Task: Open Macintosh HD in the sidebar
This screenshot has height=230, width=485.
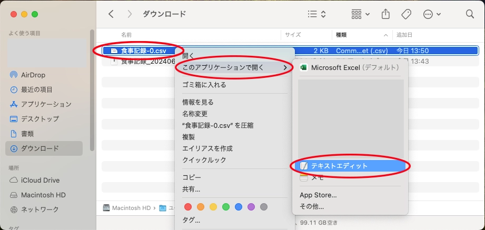Action: tap(44, 195)
